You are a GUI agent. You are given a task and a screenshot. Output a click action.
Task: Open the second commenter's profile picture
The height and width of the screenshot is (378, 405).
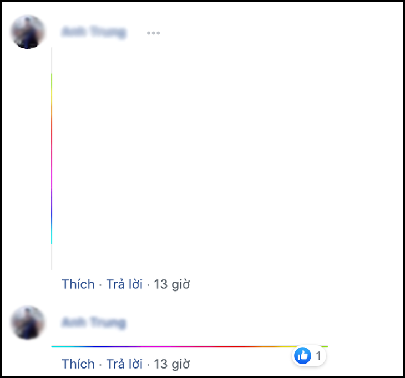pos(28,323)
